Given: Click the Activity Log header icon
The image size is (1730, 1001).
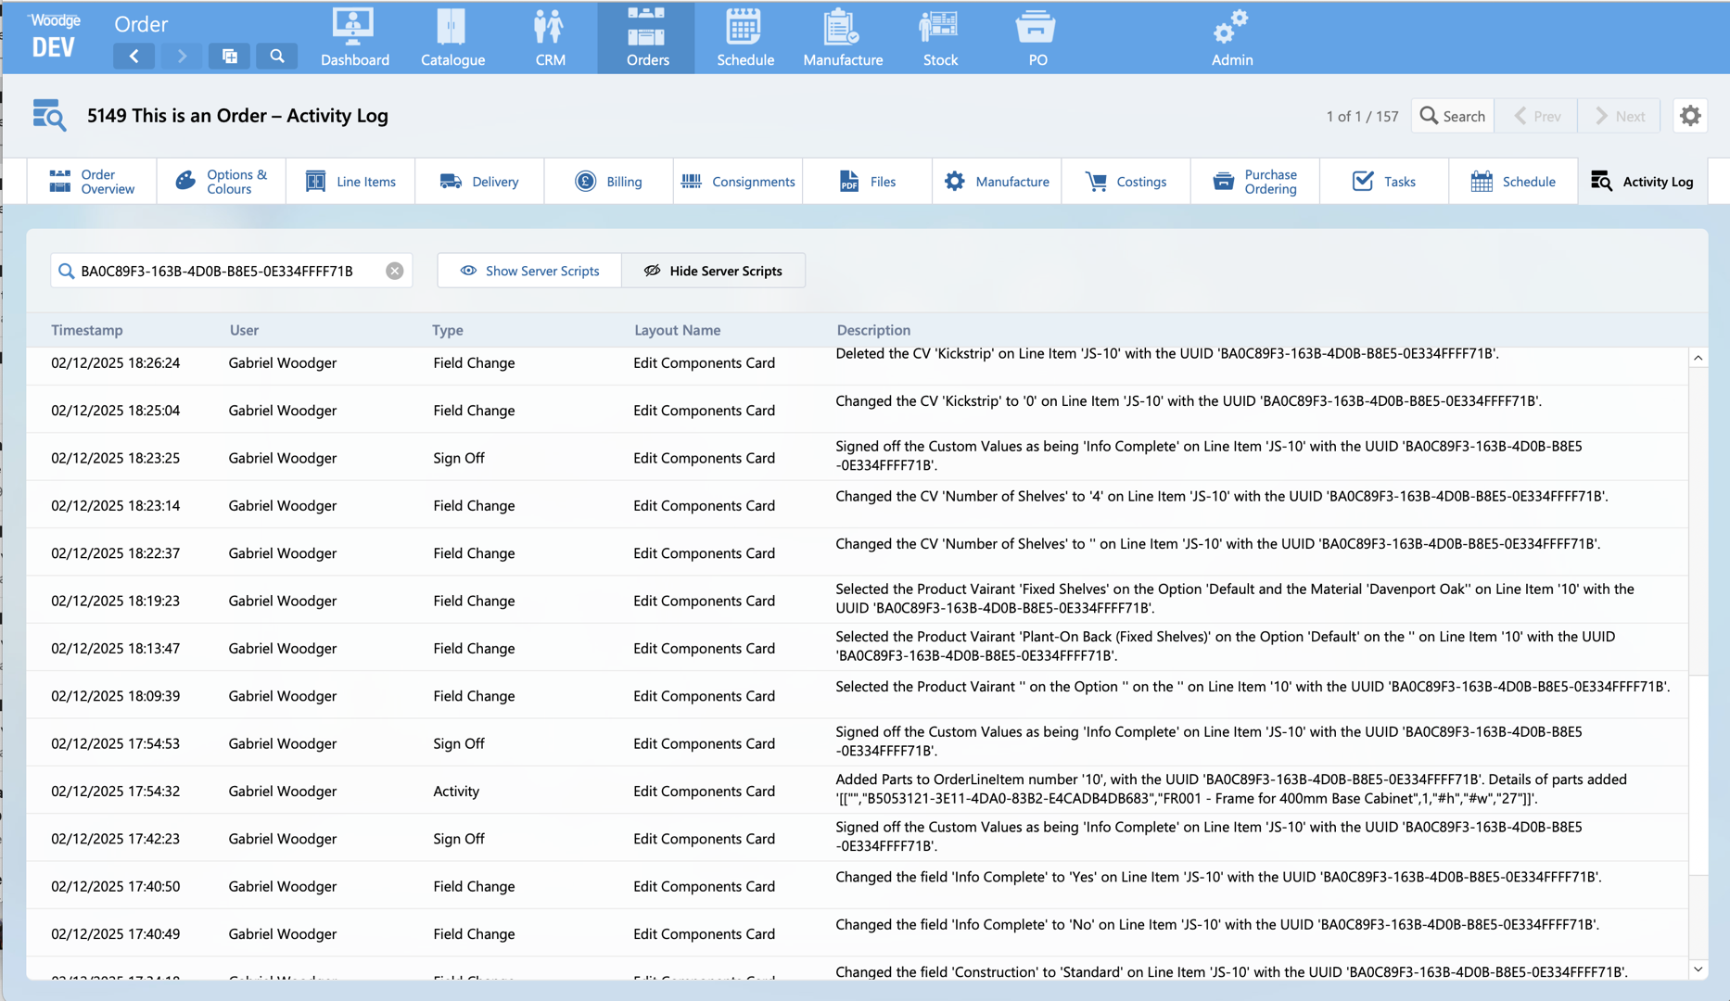Looking at the screenshot, I should [x=49, y=116].
